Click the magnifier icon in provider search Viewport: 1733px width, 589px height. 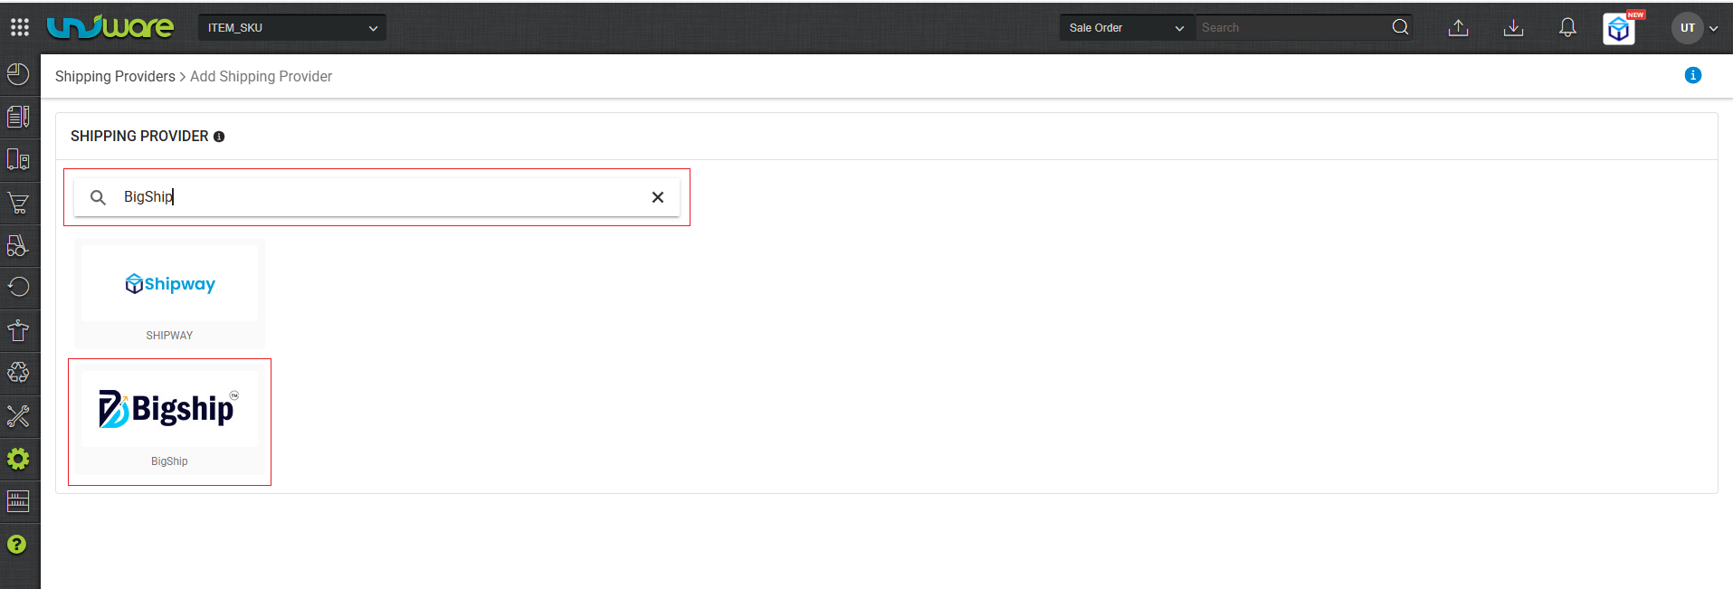click(x=98, y=197)
